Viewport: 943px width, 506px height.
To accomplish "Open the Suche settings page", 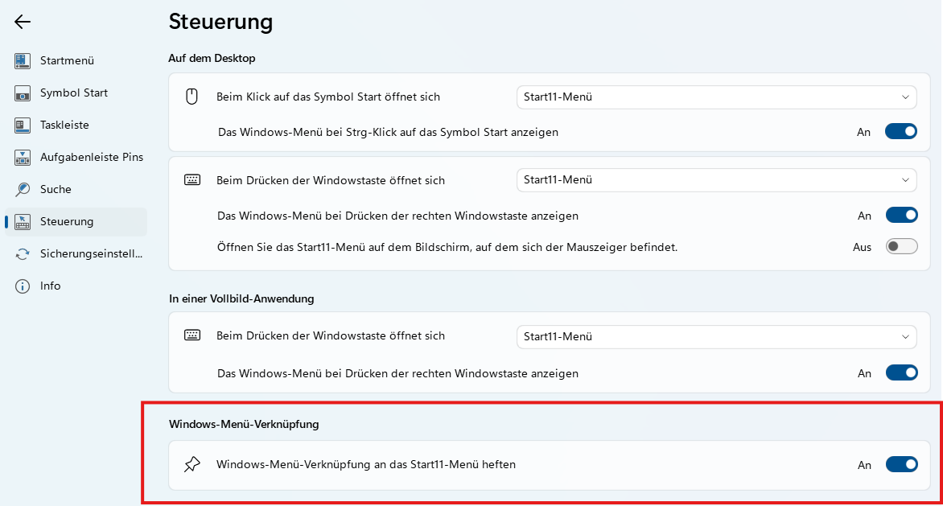I will point(56,190).
